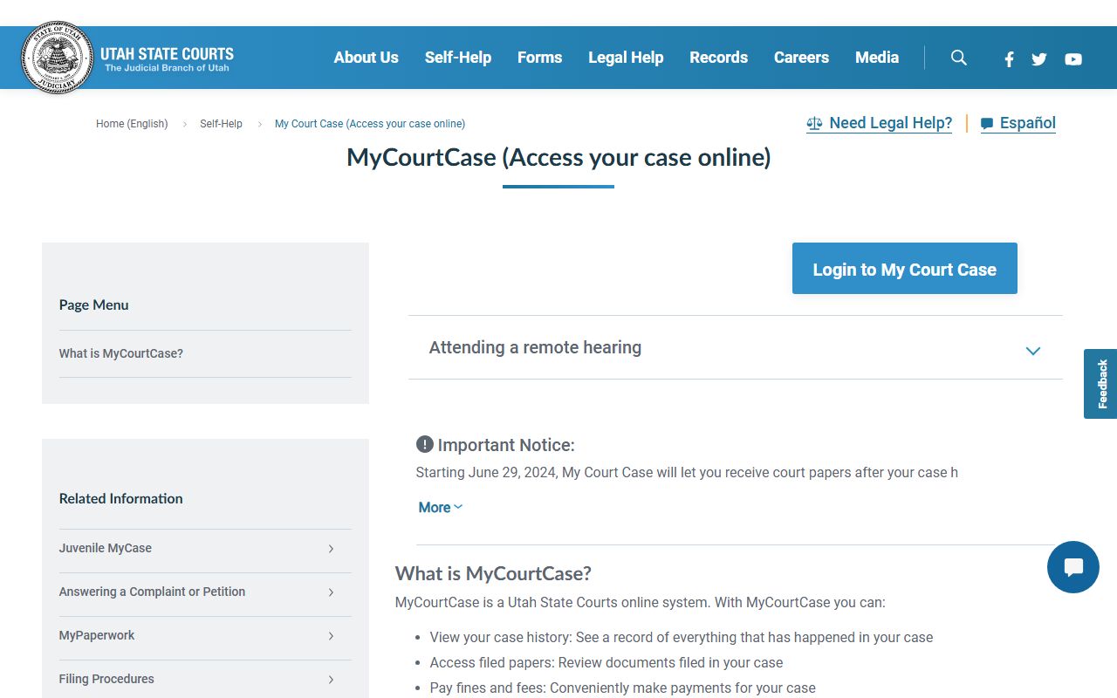Click the speech bubble icon beside Español
This screenshot has height=698, width=1117.
tap(987, 124)
